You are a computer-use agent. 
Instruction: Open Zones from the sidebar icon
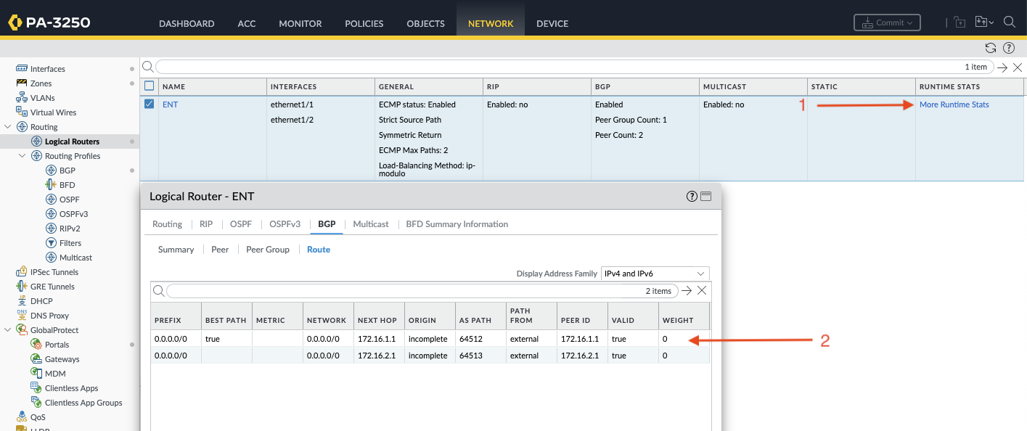[22, 83]
